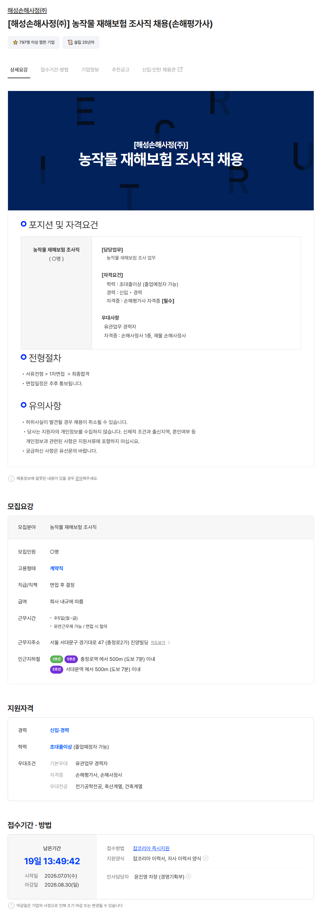The image size is (323, 915).
Task: Click the blue recruitment banner image
Action: 161,150
